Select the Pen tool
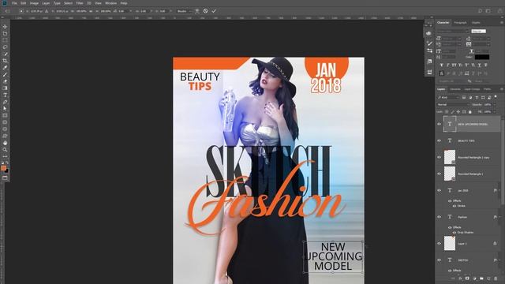The height and width of the screenshot is (284, 505). click(x=5, y=102)
